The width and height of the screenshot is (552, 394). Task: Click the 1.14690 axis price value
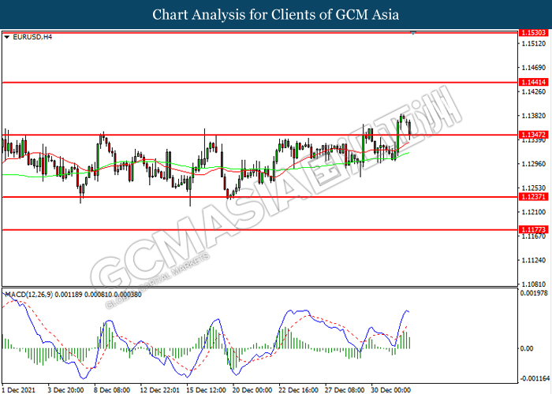point(534,68)
